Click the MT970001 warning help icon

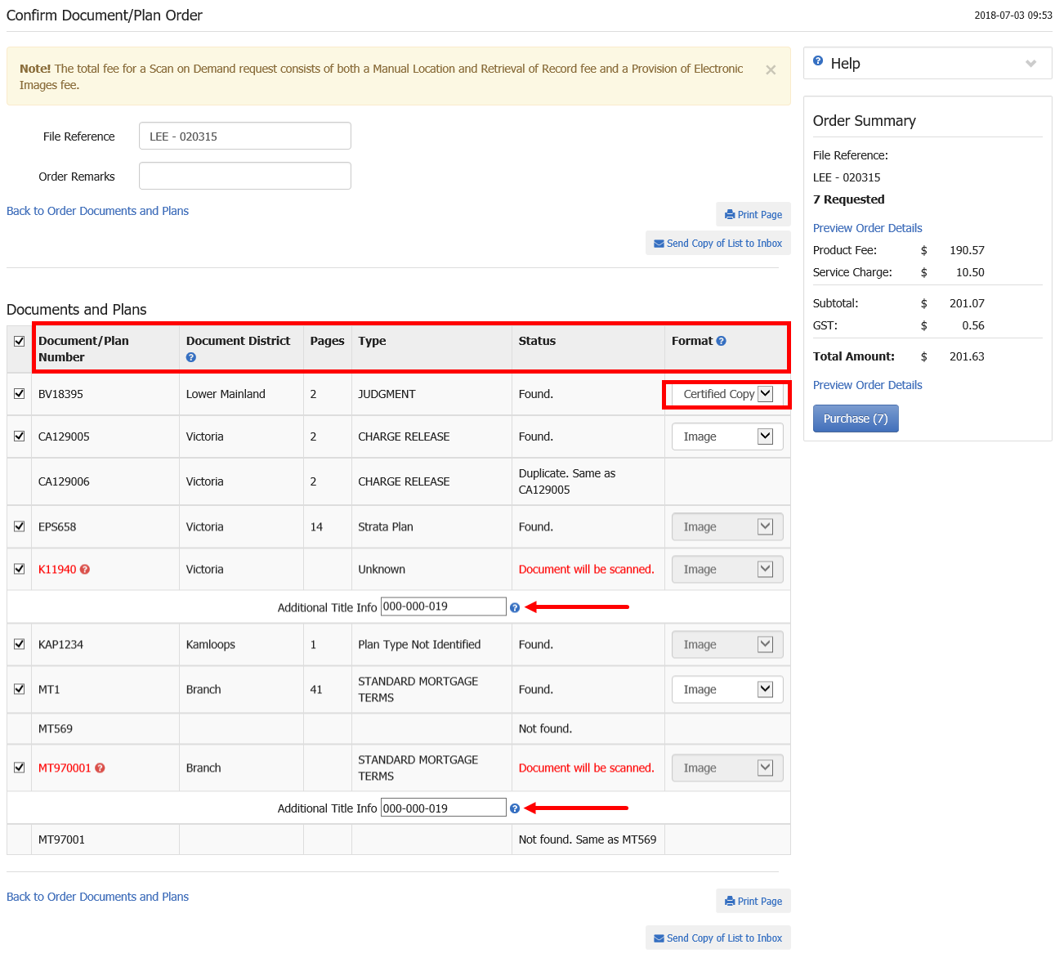pos(100,768)
